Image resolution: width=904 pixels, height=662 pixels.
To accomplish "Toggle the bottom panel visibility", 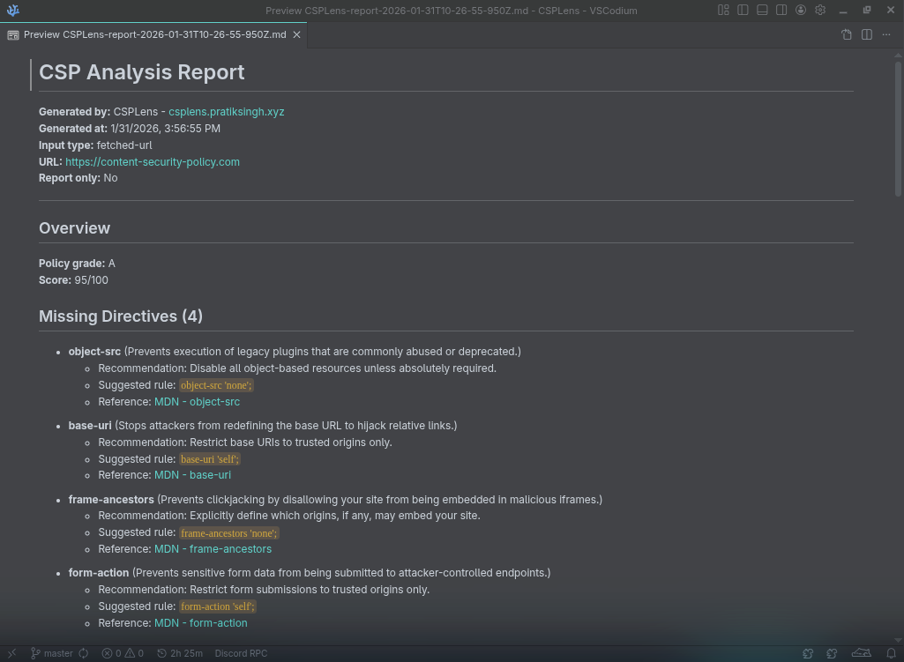I will coord(762,11).
